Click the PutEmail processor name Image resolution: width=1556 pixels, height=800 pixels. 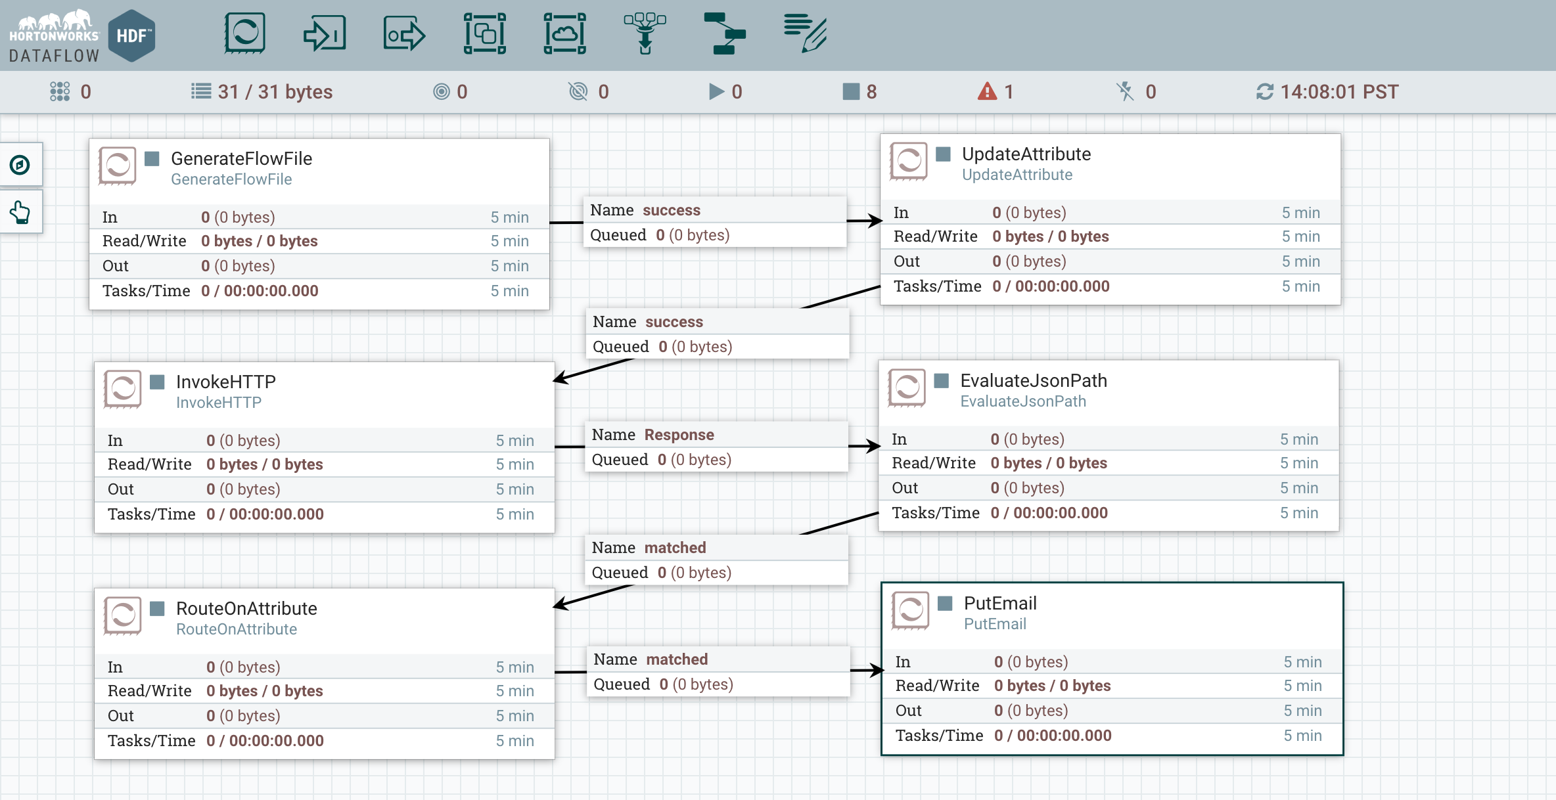click(999, 603)
